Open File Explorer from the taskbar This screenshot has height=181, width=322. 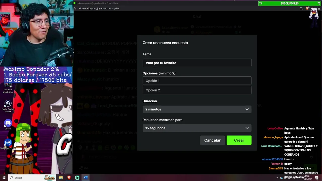[x=61, y=178]
